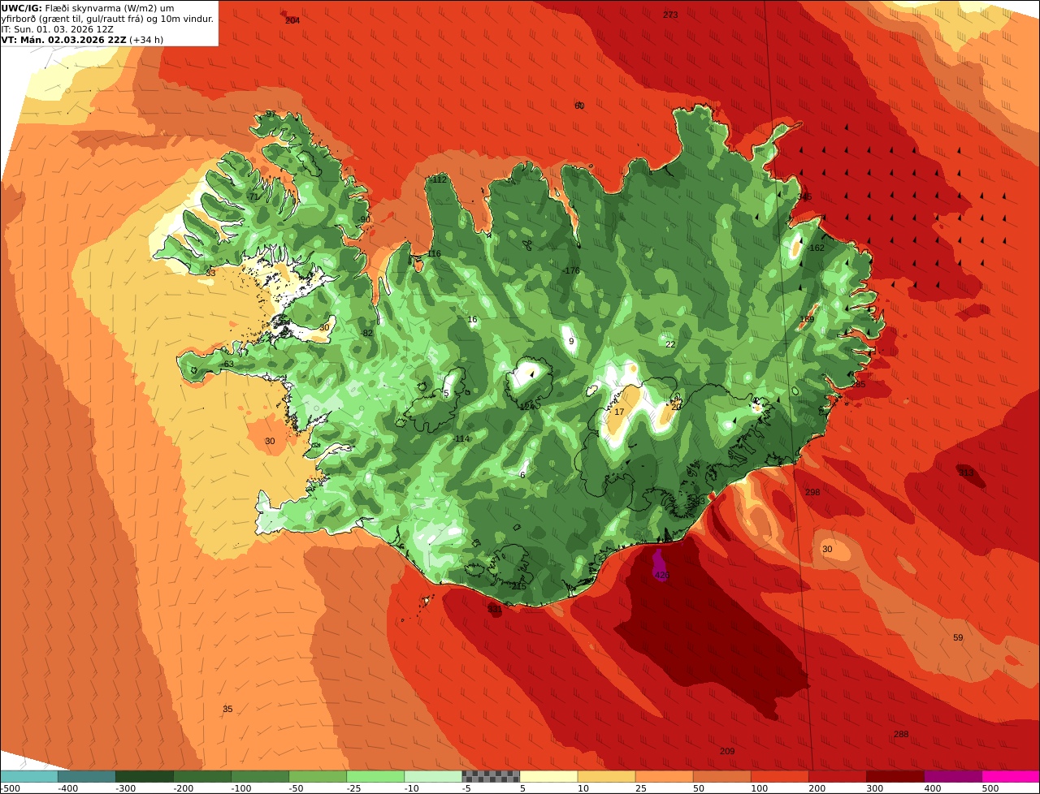This screenshot has height=794, width=1040.
Task: Select the '59' value in the southeast ocean
Action: point(958,638)
